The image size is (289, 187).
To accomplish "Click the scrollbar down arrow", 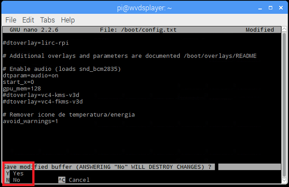I will [284, 181].
